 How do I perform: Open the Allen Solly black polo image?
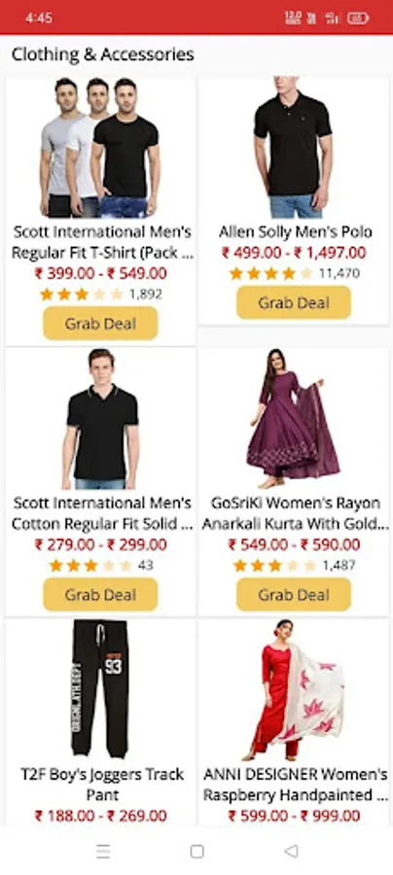[x=294, y=148]
